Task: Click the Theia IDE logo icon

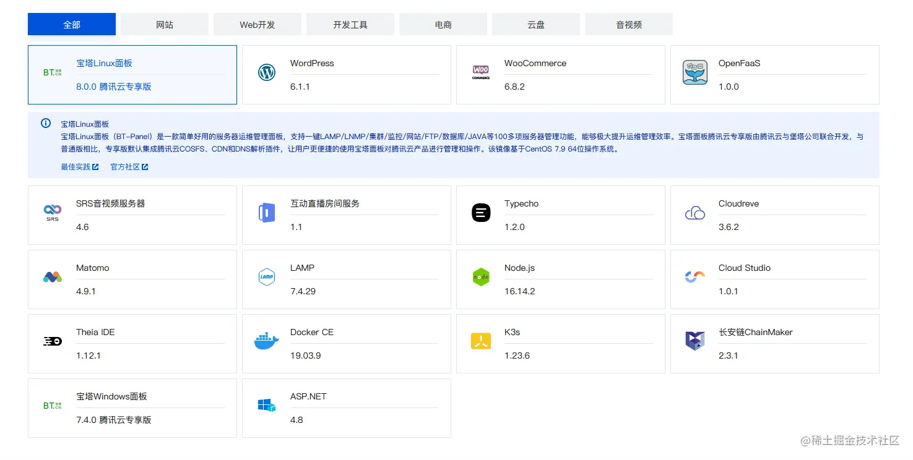Action: [x=53, y=341]
